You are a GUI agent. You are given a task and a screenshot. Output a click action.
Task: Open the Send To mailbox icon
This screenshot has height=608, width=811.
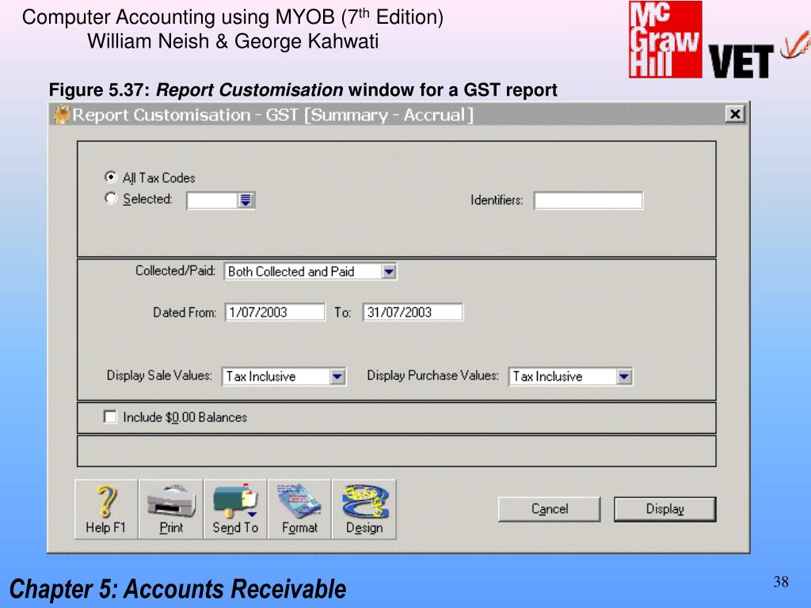[235, 509]
